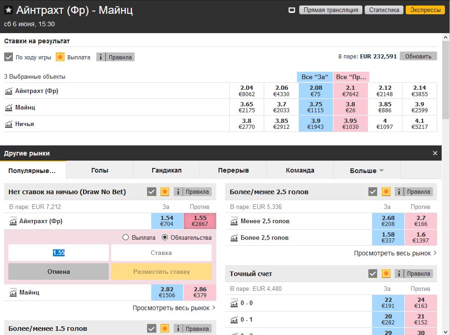The height and width of the screenshot is (335, 450).
Task: Toggle orange payout indicator in Более/менее 2.5 голов
Action: click(386, 191)
